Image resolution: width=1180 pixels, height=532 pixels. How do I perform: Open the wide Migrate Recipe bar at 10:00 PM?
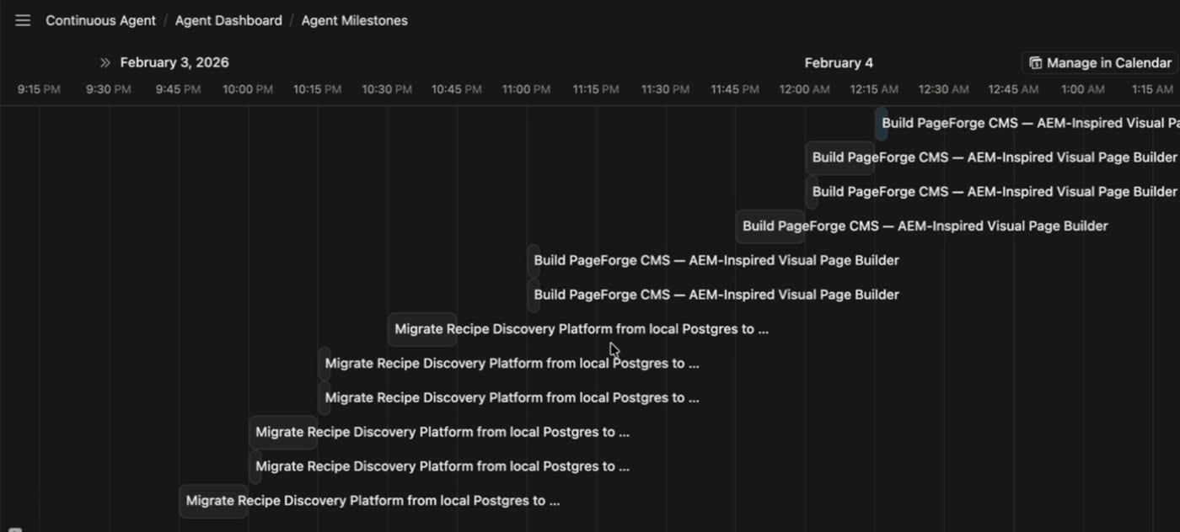coord(283,432)
